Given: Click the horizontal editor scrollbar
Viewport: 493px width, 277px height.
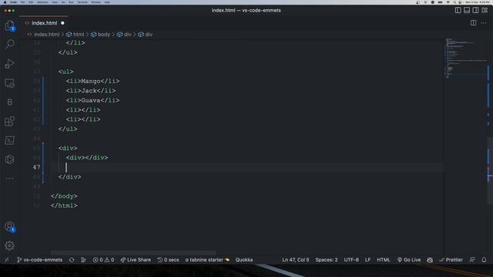Looking at the screenshot, I should pos(133,252).
